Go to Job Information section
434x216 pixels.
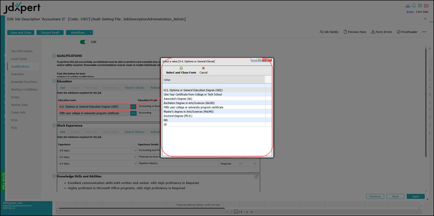click(22, 51)
